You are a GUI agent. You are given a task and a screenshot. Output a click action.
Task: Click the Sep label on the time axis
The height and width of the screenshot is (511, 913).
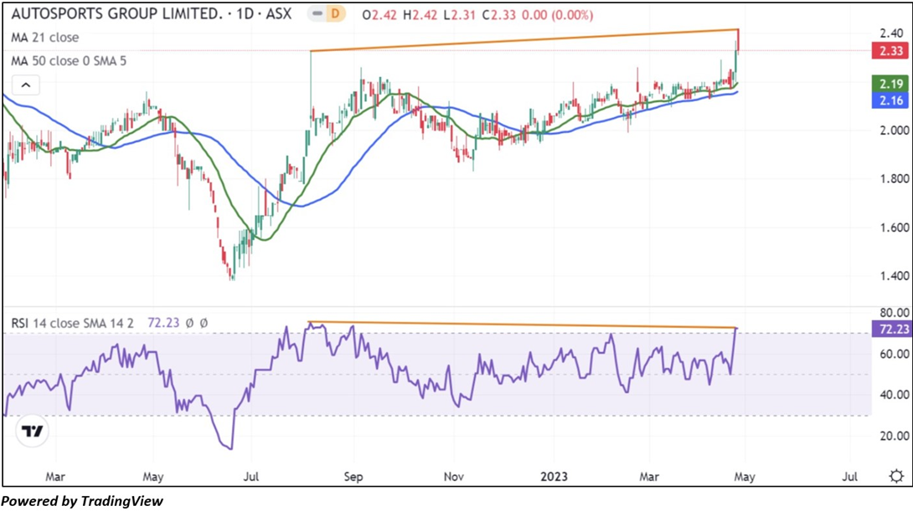pos(353,477)
